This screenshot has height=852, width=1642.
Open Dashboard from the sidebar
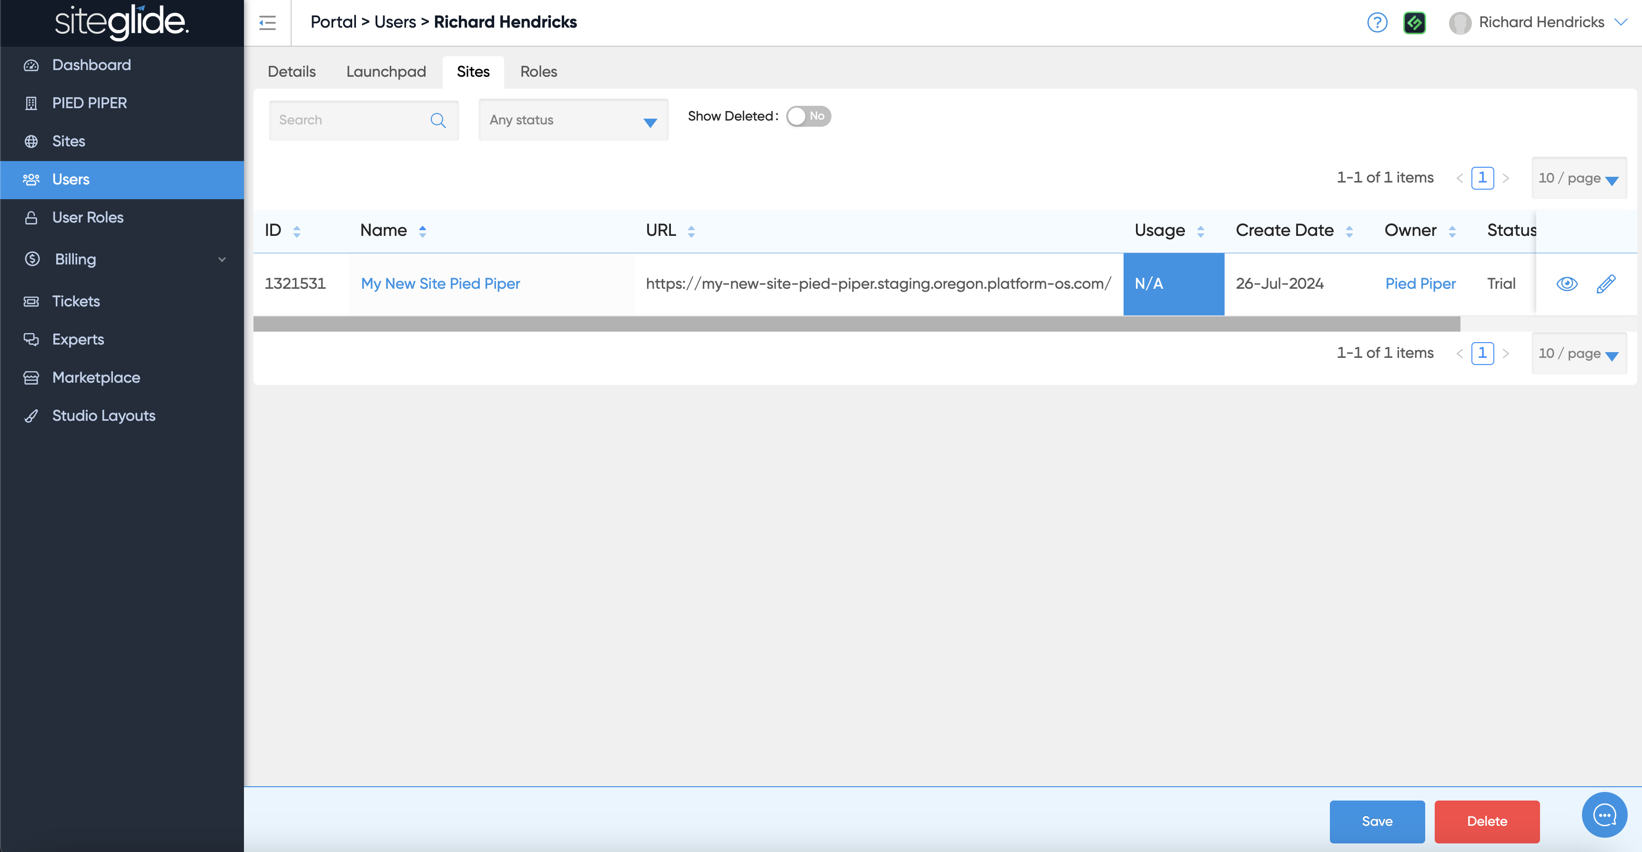click(91, 65)
